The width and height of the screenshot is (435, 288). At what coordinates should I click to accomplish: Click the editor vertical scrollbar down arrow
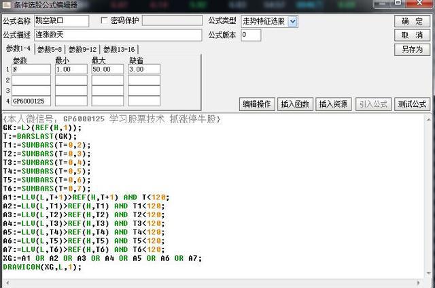429,274
